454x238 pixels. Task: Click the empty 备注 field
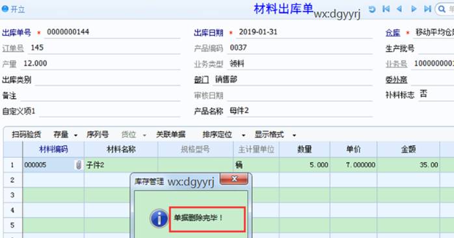[x=100, y=95]
